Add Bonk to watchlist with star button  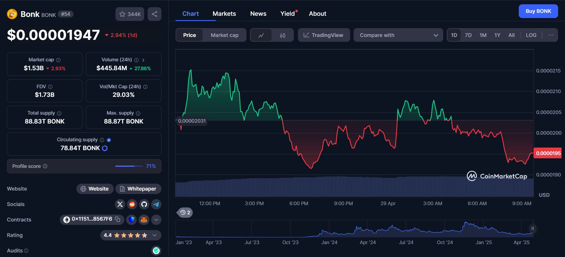tap(130, 14)
